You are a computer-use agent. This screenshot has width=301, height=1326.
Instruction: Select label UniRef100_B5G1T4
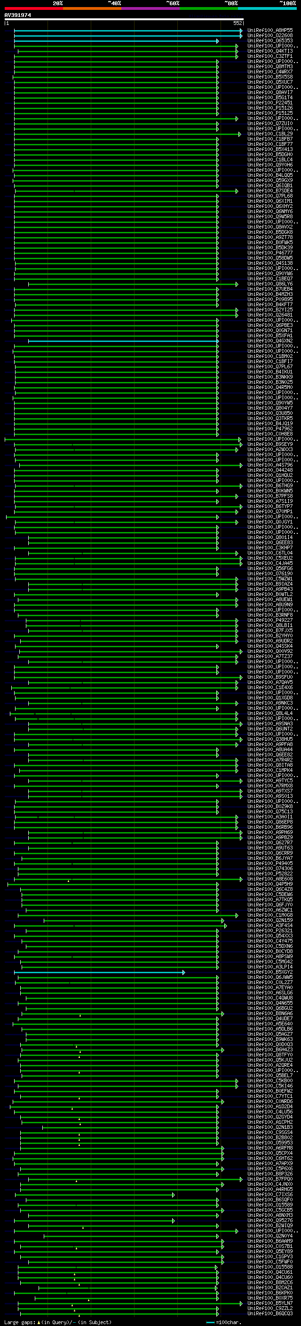(270, 97)
